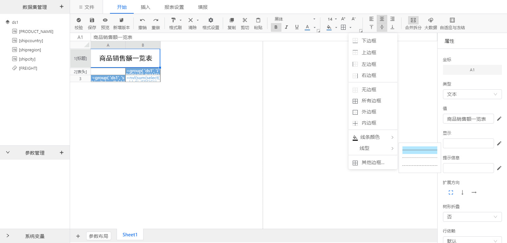Image resolution: width=507 pixels, height=243 pixels.
Task: Open the 线型 line style submenu
Action: point(373,148)
